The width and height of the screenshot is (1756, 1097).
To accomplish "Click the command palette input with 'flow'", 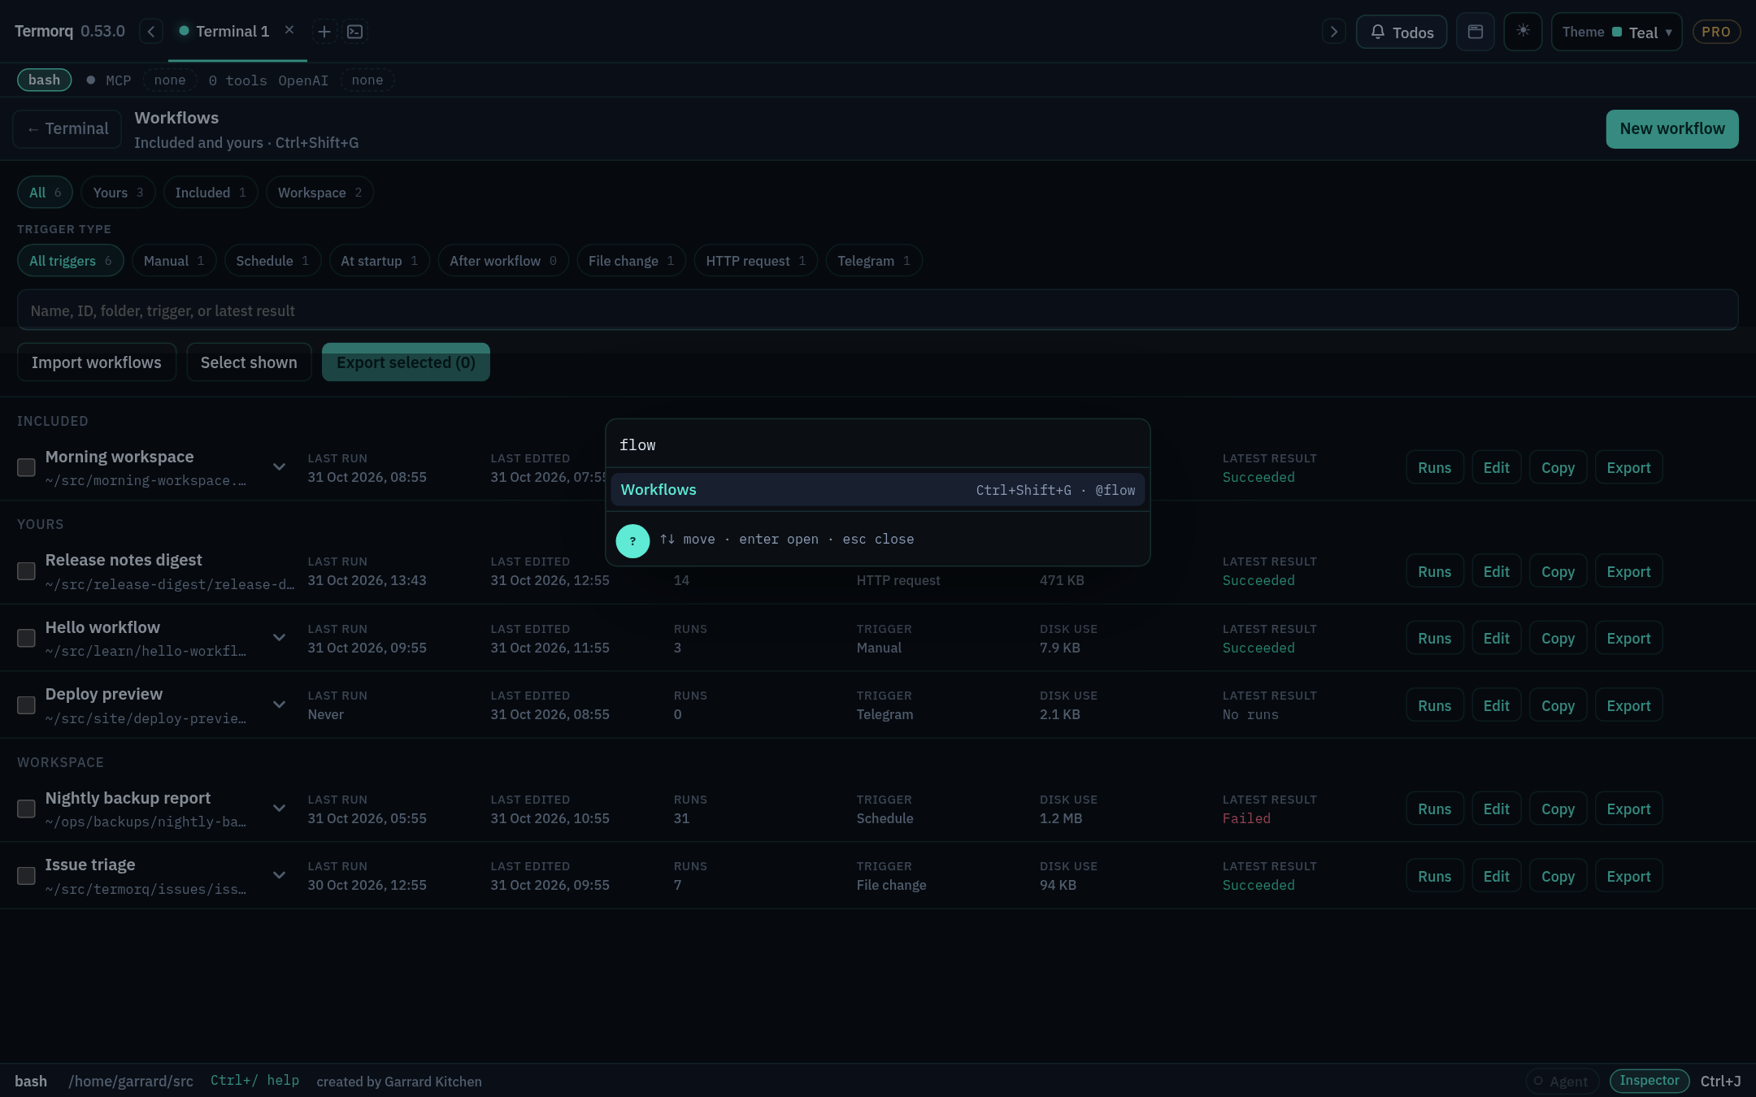I will [x=877, y=445].
